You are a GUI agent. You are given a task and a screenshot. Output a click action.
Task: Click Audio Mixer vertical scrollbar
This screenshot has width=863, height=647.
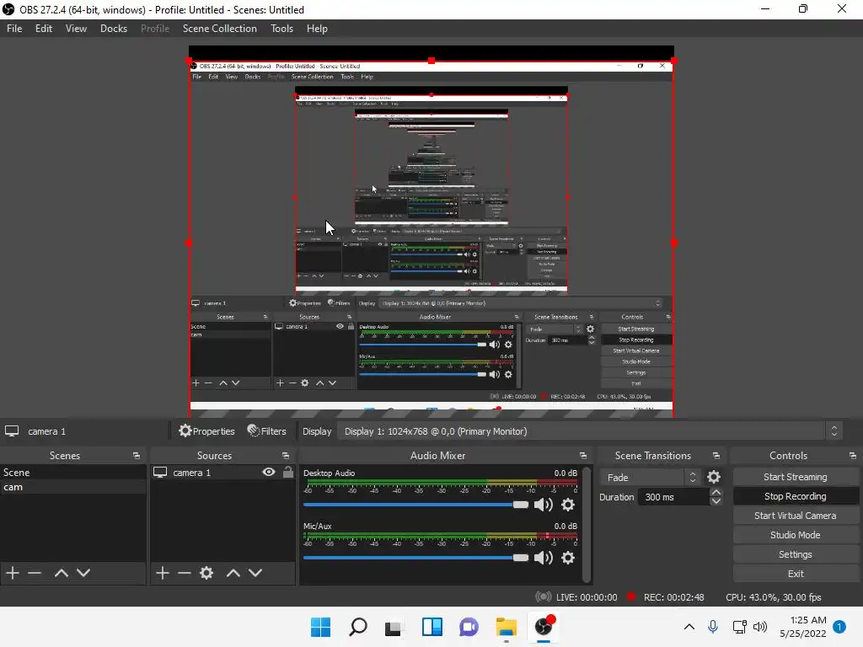pyautogui.click(x=587, y=524)
